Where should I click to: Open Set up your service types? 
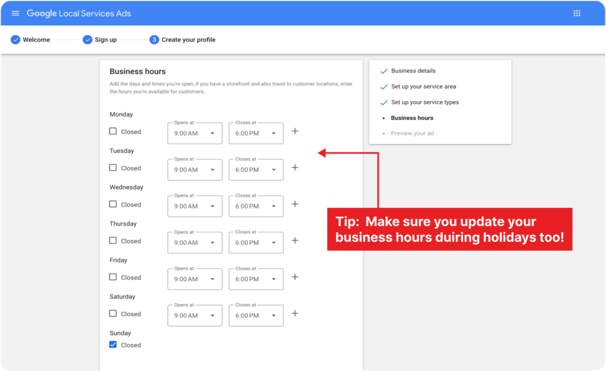click(425, 102)
